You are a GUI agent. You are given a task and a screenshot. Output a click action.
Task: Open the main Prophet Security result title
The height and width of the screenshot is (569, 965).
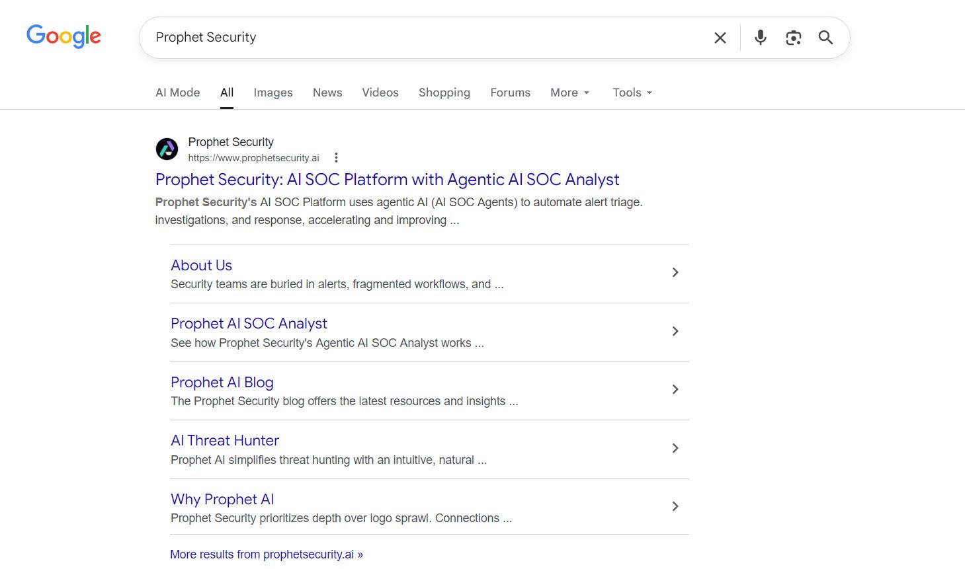pos(387,180)
